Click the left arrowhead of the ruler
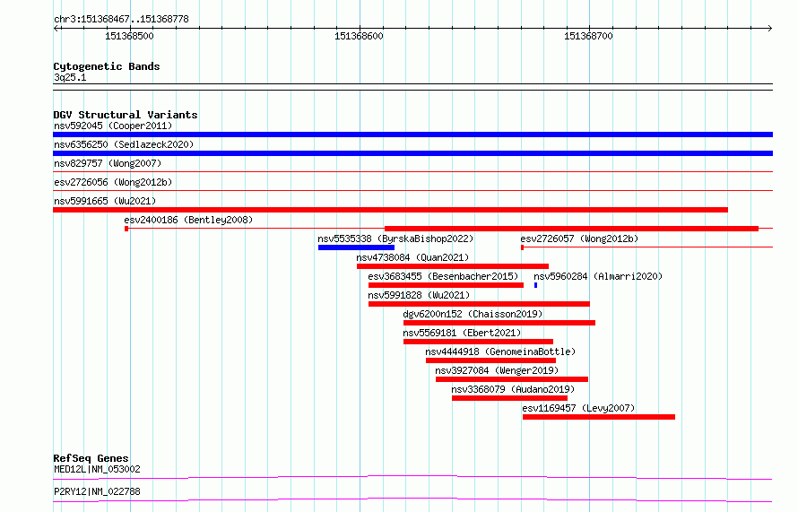Image resolution: width=798 pixels, height=512 pixels. click(56, 29)
